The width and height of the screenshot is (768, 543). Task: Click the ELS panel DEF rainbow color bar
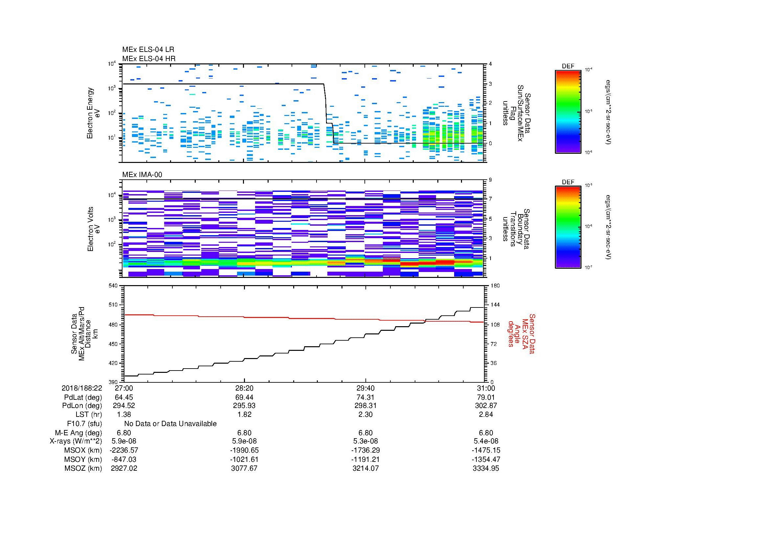click(568, 111)
